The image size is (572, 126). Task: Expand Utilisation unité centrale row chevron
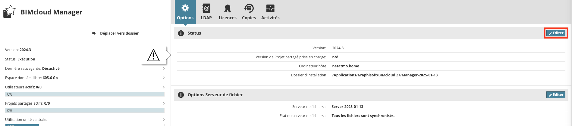164,120
